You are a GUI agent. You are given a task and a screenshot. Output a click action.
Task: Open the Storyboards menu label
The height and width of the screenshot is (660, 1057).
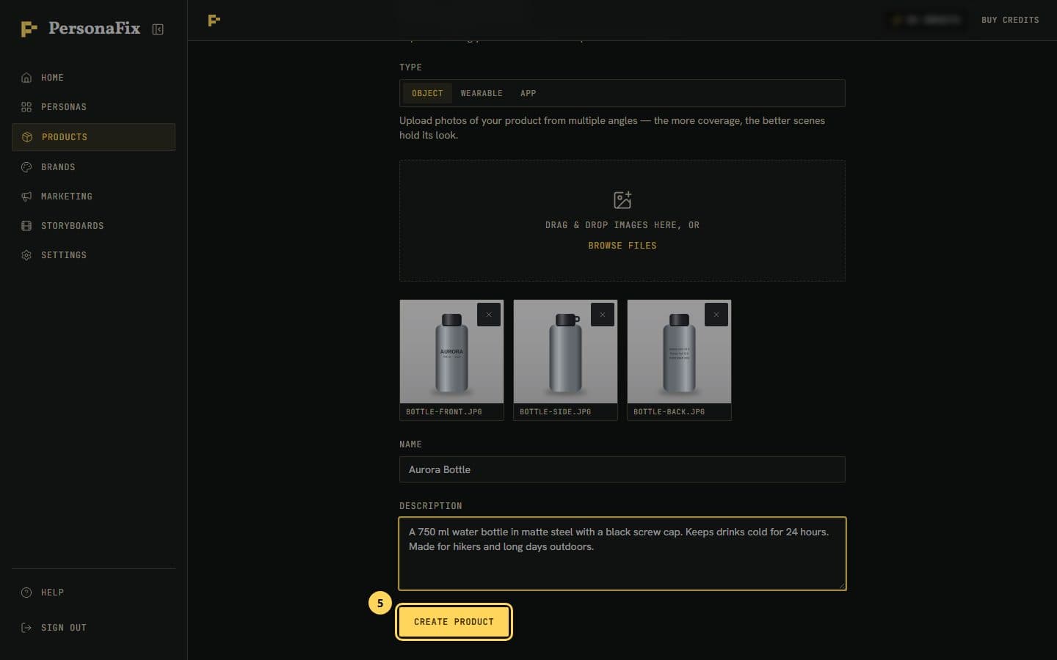coord(73,226)
